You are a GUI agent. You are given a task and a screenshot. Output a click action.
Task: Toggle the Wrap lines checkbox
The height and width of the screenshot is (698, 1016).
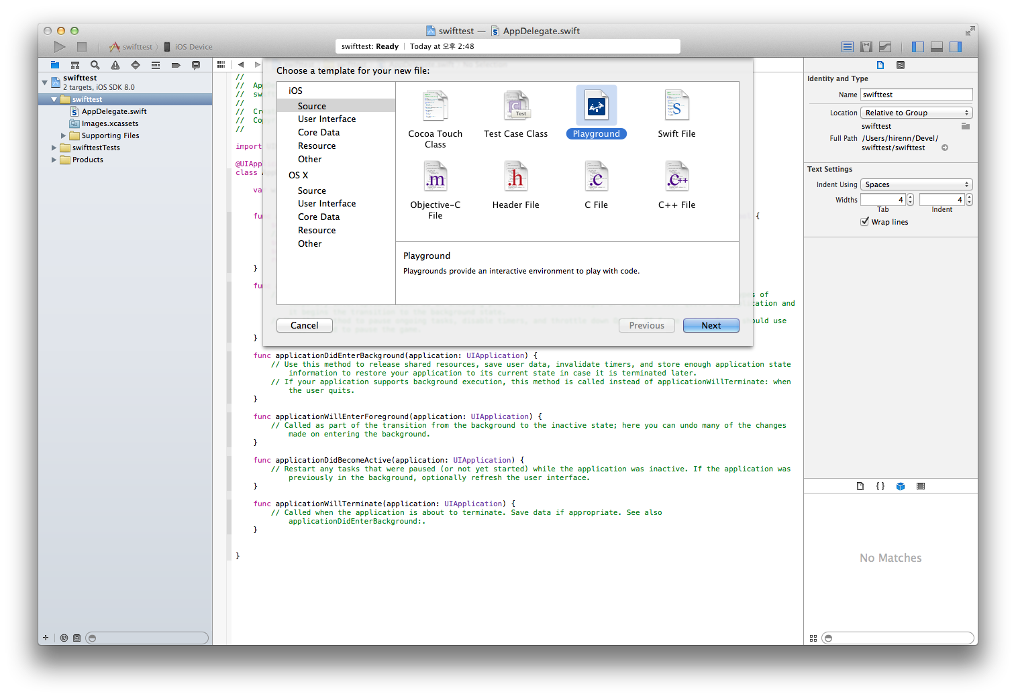coord(865,221)
